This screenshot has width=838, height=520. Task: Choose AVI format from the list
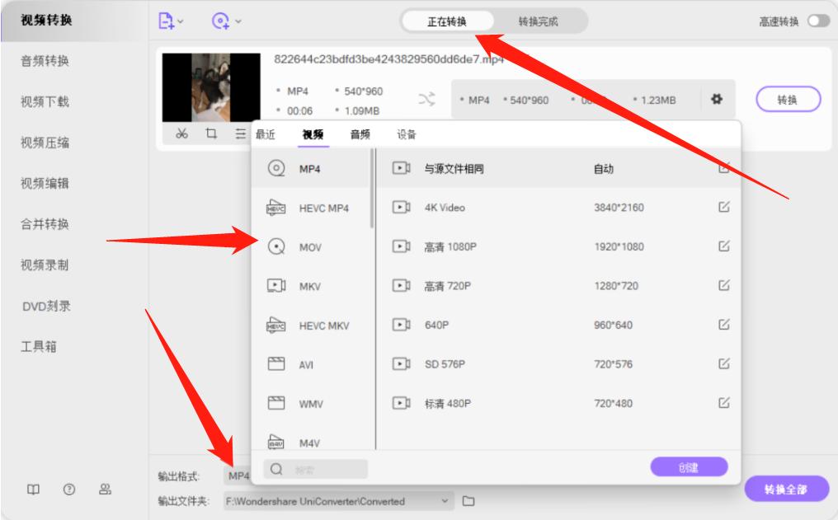[x=310, y=364]
